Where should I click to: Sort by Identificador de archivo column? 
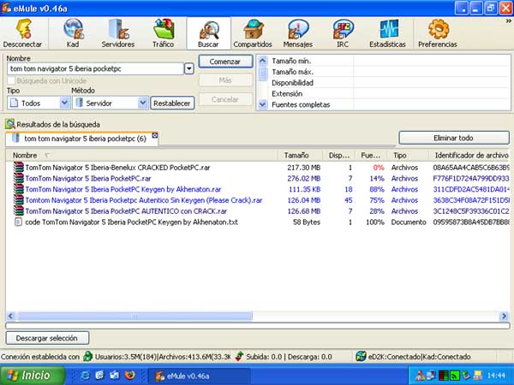tap(469, 155)
